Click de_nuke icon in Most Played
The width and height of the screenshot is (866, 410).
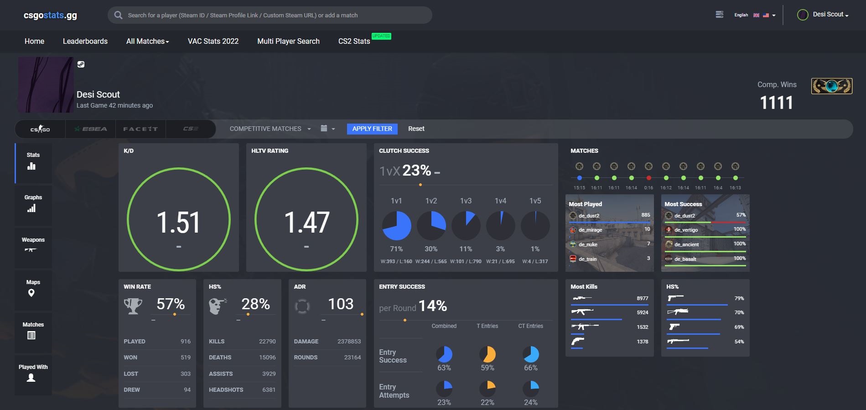(573, 244)
